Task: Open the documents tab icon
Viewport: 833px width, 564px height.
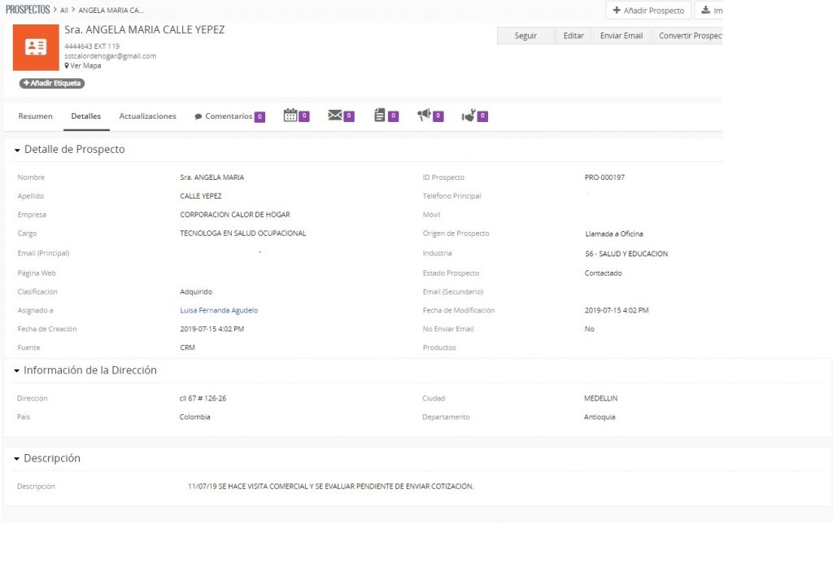Action: pos(379,116)
